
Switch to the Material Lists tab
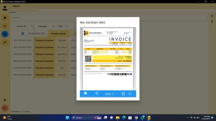click(x=33, y=11)
